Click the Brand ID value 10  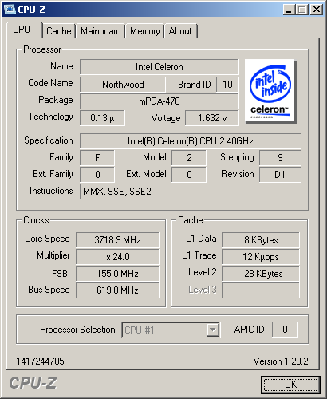pos(227,85)
